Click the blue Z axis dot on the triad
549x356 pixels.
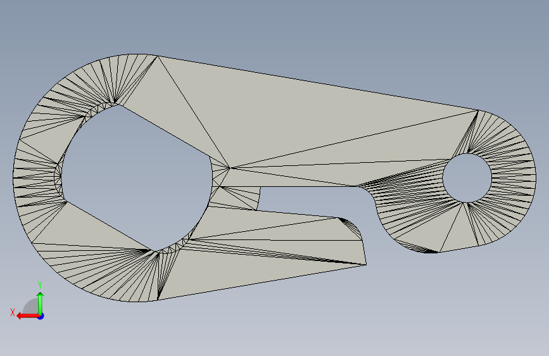coord(41,316)
